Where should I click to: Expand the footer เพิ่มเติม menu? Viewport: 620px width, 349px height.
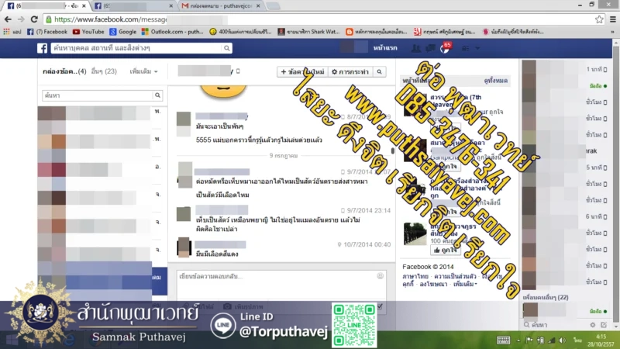click(x=466, y=284)
